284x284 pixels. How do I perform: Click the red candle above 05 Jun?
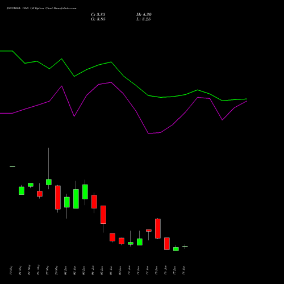[x=103, y=215]
